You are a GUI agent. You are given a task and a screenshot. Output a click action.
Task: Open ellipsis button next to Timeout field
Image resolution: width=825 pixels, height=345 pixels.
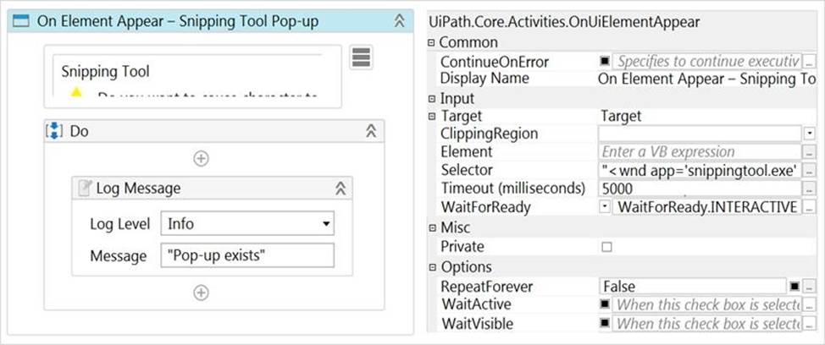809,188
